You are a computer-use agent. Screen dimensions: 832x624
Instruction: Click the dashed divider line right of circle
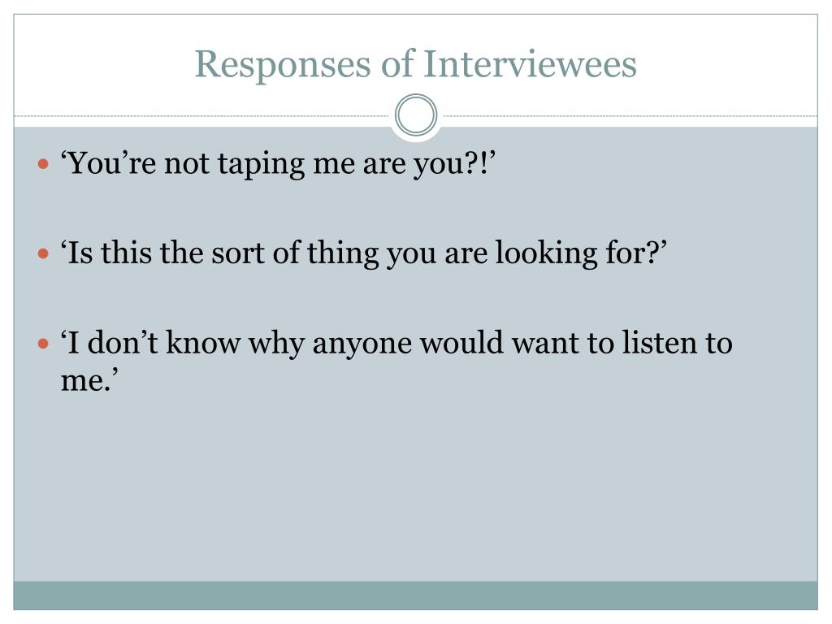(628, 115)
